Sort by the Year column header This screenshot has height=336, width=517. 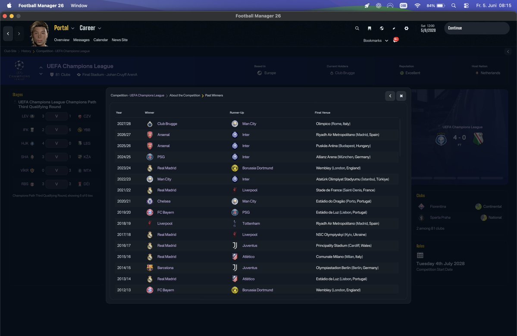[x=119, y=113]
